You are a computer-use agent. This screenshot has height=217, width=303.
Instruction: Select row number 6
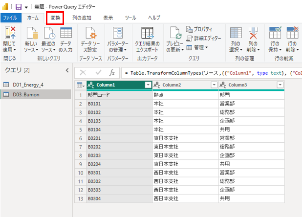click(x=81, y=138)
